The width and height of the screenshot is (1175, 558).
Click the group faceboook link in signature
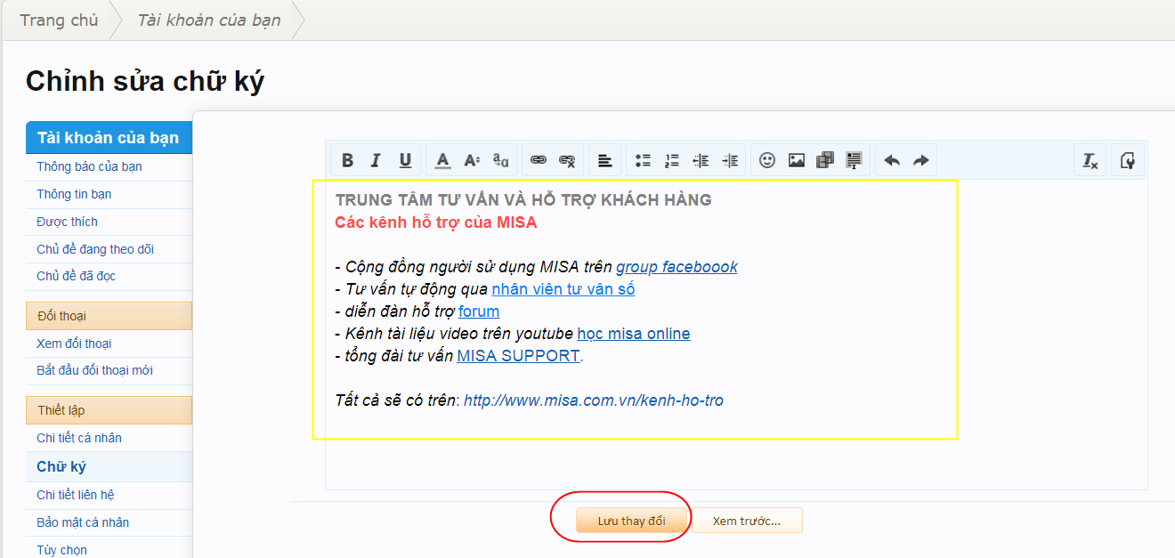click(x=677, y=267)
